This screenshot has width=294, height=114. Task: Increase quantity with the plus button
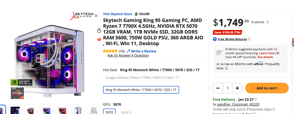point(237,88)
